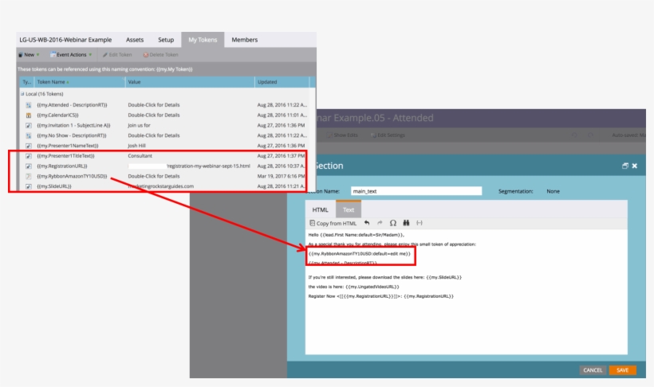Select token {{my.RybbonAmazonTY10USD}} in list
This screenshot has height=387, width=654.
pos(72,176)
